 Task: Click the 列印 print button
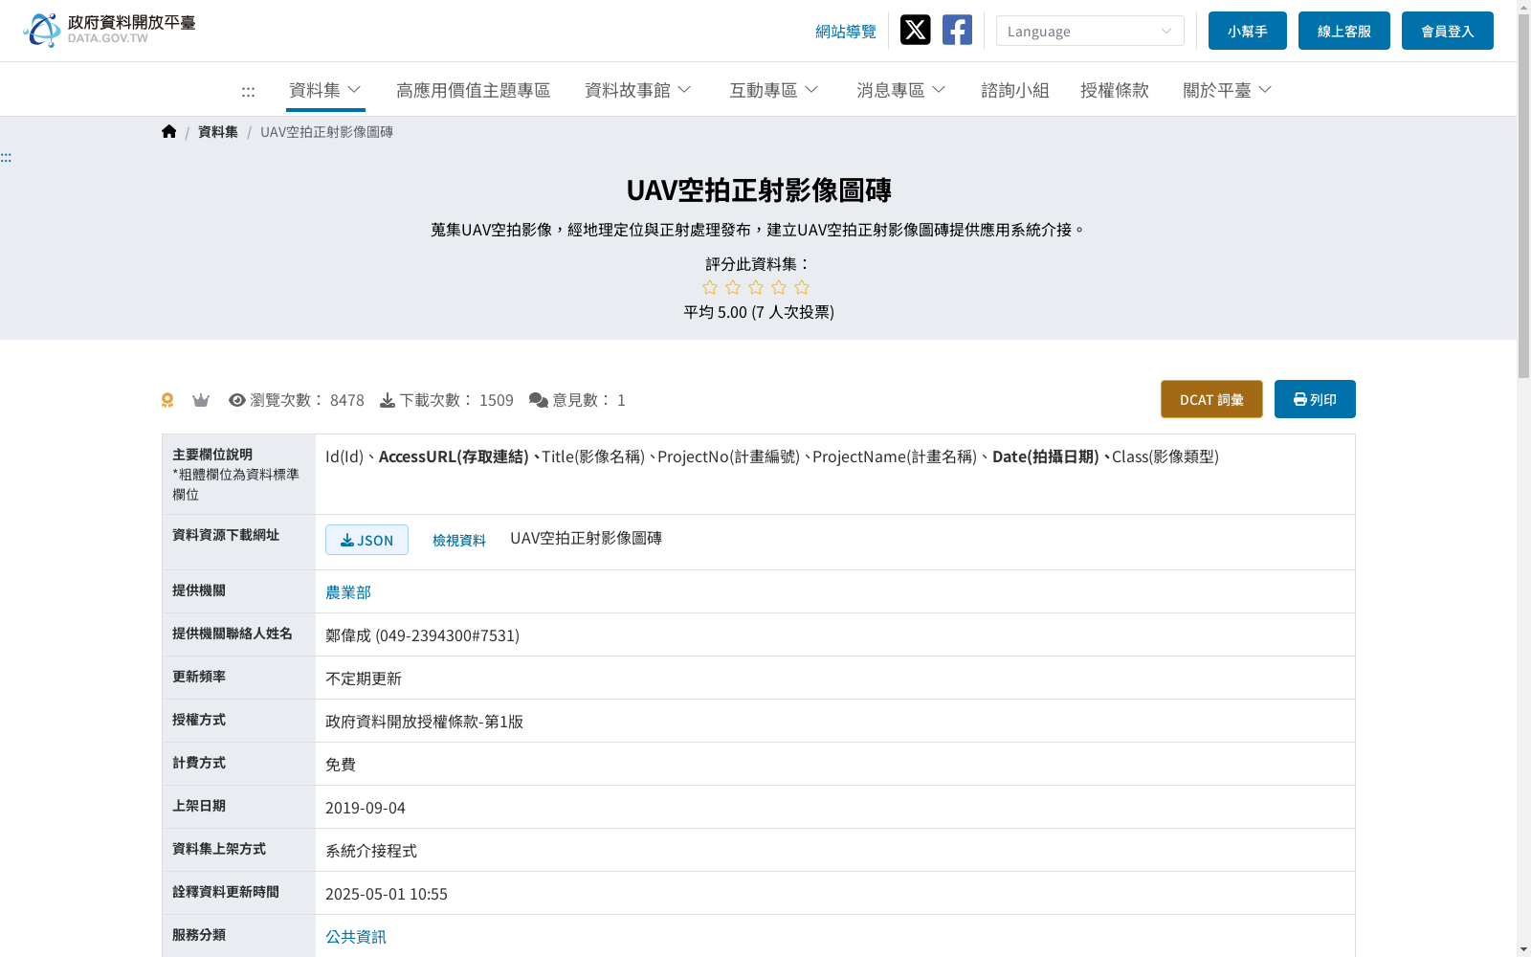[1315, 399]
